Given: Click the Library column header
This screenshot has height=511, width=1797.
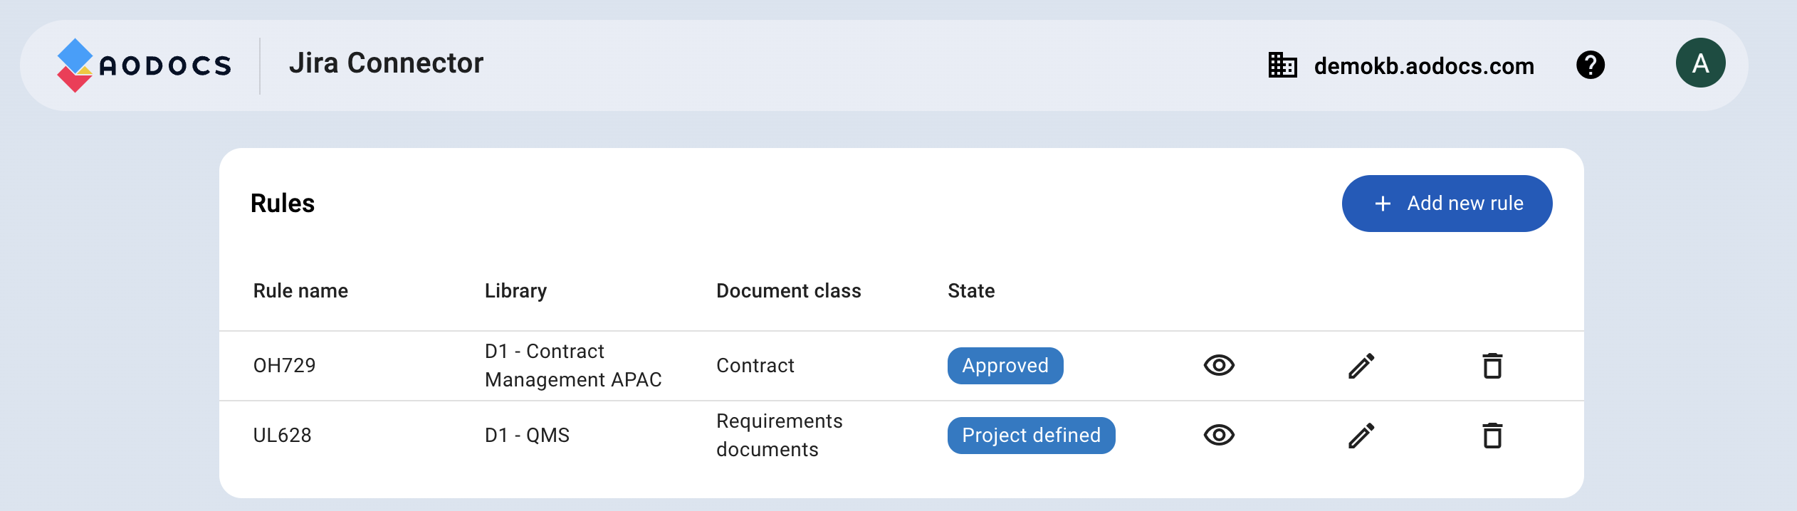Looking at the screenshot, I should point(515,291).
